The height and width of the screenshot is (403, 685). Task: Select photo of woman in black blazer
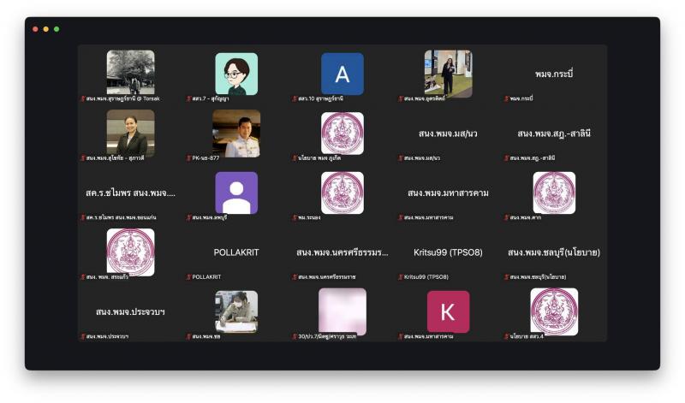pos(131,133)
